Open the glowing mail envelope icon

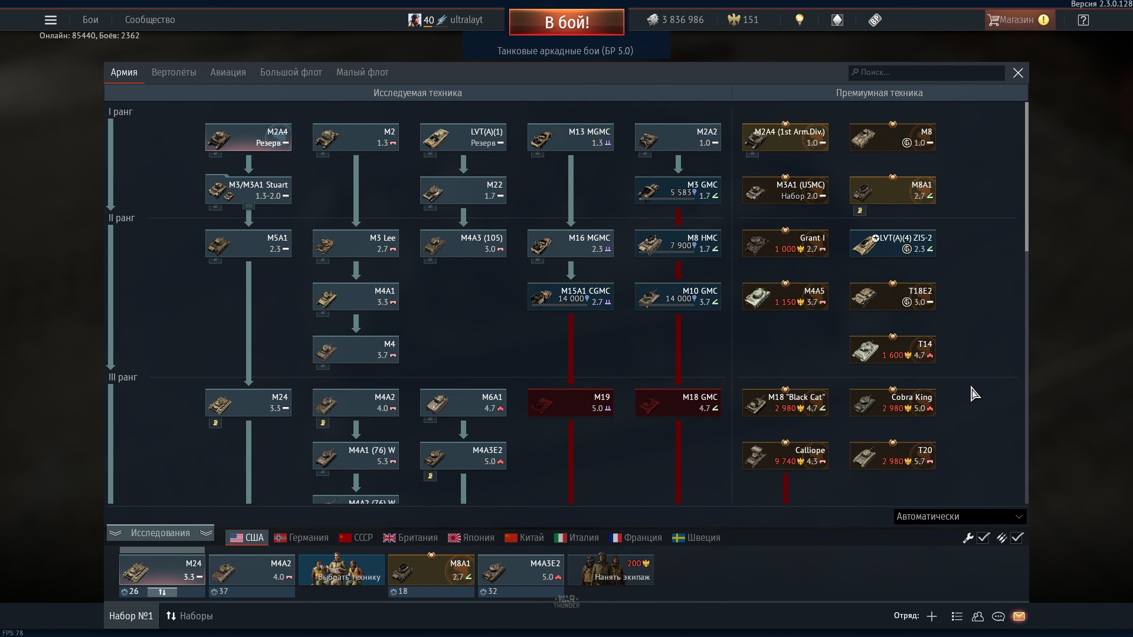[x=1019, y=616]
